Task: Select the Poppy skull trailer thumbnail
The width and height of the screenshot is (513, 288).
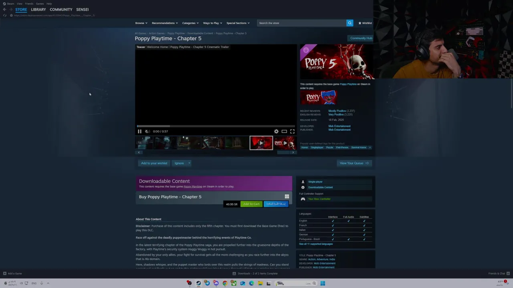Action: pos(285,143)
